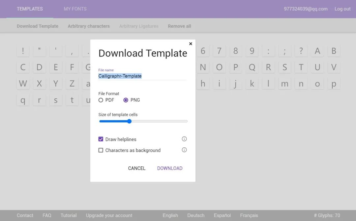Select the exclamation mark glyph tile
This screenshot has height=221, width=356.
tap(23, 51)
